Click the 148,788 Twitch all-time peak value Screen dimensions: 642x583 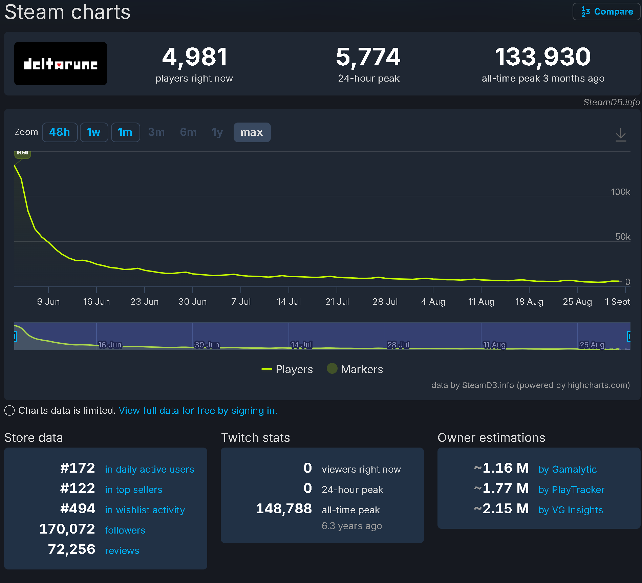tap(284, 509)
